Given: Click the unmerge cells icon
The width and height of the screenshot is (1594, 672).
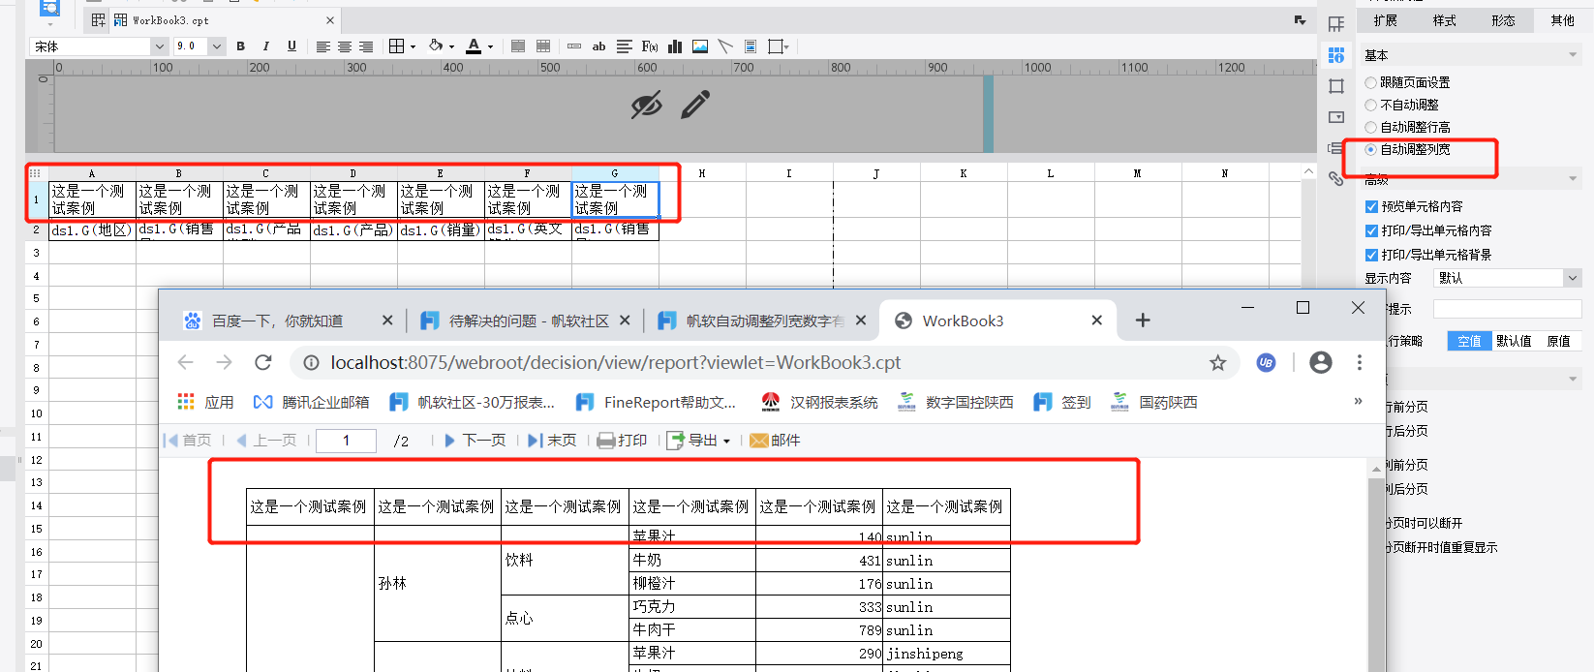Looking at the screenshot, I should pos(543,46).
